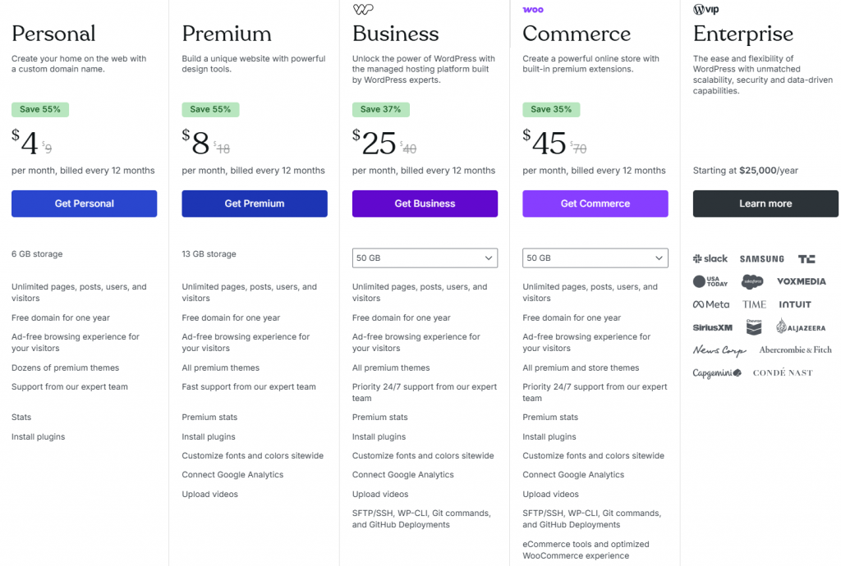Click the Samsung logo
The image size is (841, 566).
pyautogui.click(x=761, y=259)
